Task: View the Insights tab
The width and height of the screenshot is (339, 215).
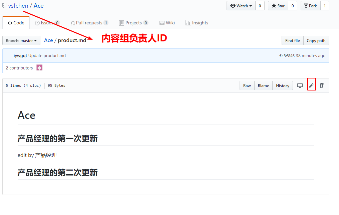Action: [197, 23]
